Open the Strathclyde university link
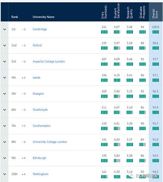The image size is (163, 182). coord(40,110)
